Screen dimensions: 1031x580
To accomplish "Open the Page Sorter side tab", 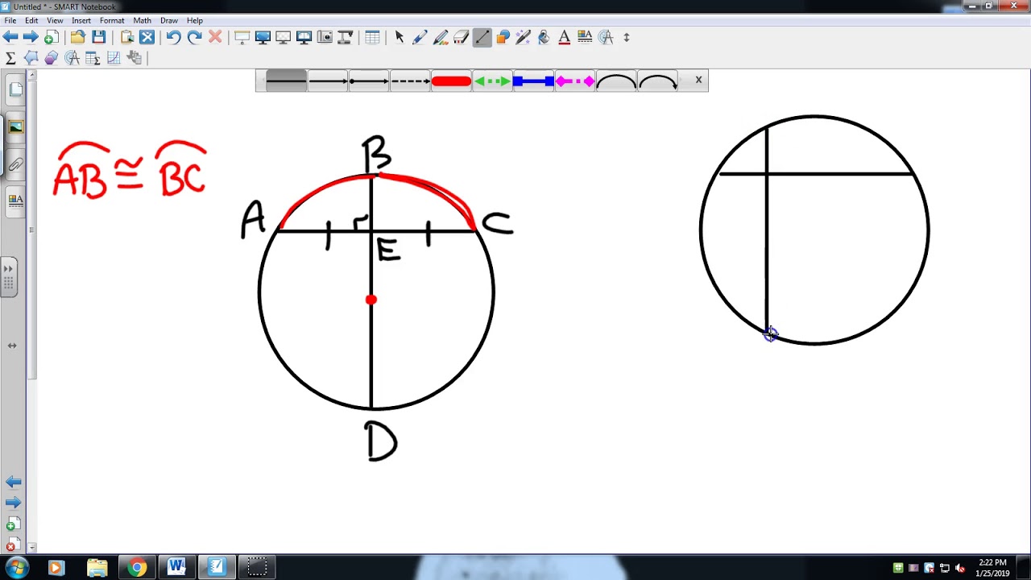I will point(15,90).
